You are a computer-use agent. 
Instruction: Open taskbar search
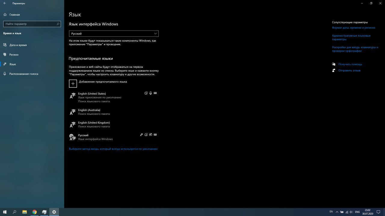(x=14, y=212)
